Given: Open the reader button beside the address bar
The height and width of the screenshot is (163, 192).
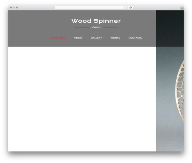Looking at the screenshot, I should point(131,7).
